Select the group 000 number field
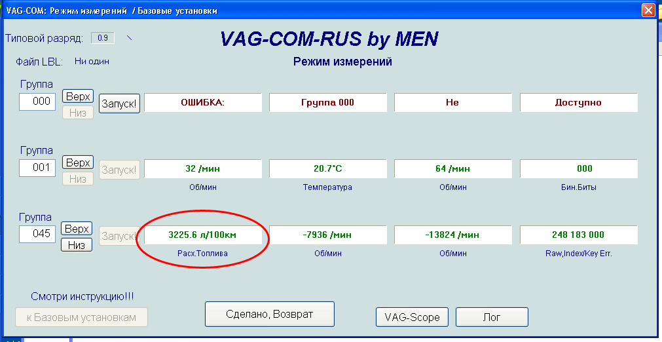The height and width of the screenshot is (342, 662). (37, 102)
